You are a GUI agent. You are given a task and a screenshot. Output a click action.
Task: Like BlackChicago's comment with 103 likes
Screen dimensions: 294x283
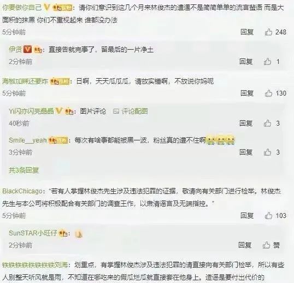tap(268, 216)
